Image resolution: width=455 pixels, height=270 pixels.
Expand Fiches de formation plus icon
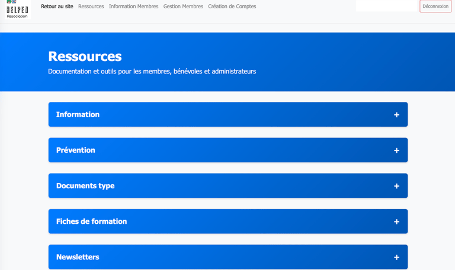tap(396, 222)
